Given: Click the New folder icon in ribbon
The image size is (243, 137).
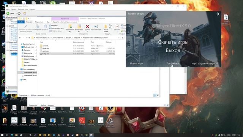Looking at the screenshot, I should [x=106, y=26].
